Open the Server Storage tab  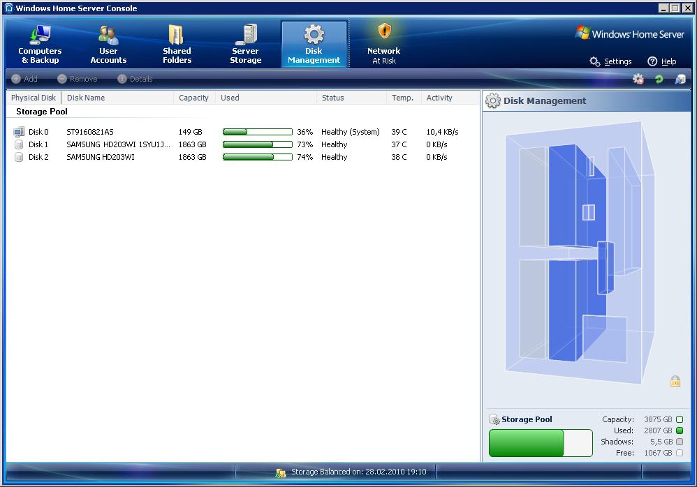(x=245, y=44)
